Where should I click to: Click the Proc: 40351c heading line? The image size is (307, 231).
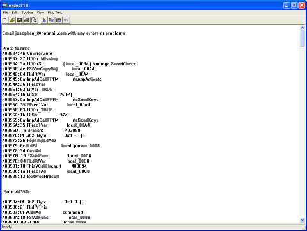17,192
